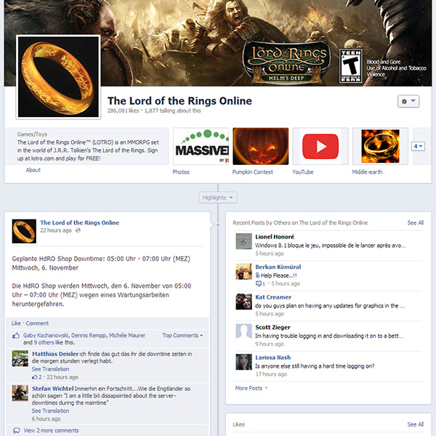Screen dimensions: 436x436
Task: Click the Pumpkin Contest label
Action: [x=252, y=171]
